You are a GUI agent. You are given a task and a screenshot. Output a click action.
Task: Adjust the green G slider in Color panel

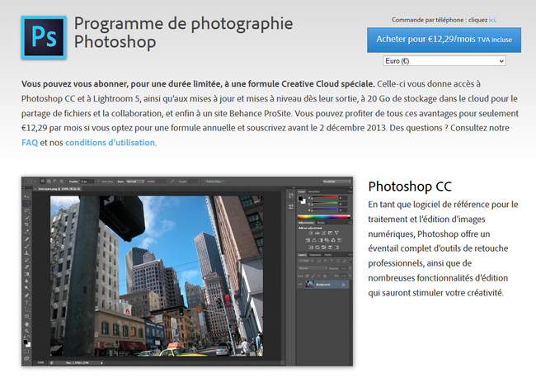coord(325,203)
